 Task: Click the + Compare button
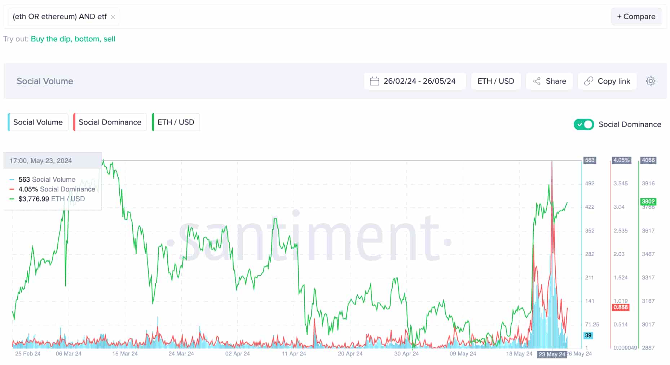pos(636,17)
